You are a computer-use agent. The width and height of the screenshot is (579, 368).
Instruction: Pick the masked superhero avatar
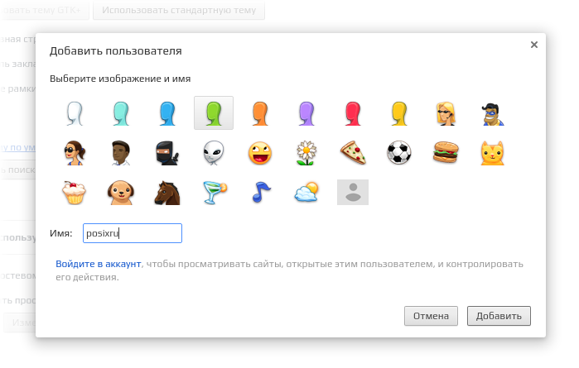492,114
